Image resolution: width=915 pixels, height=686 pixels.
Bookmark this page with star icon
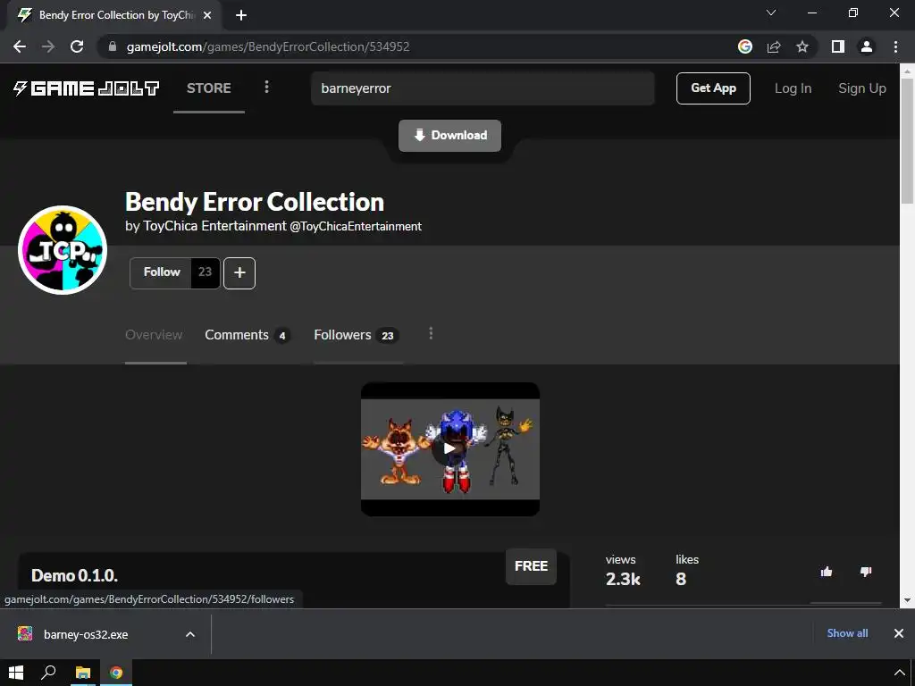(x=802, y=46)
